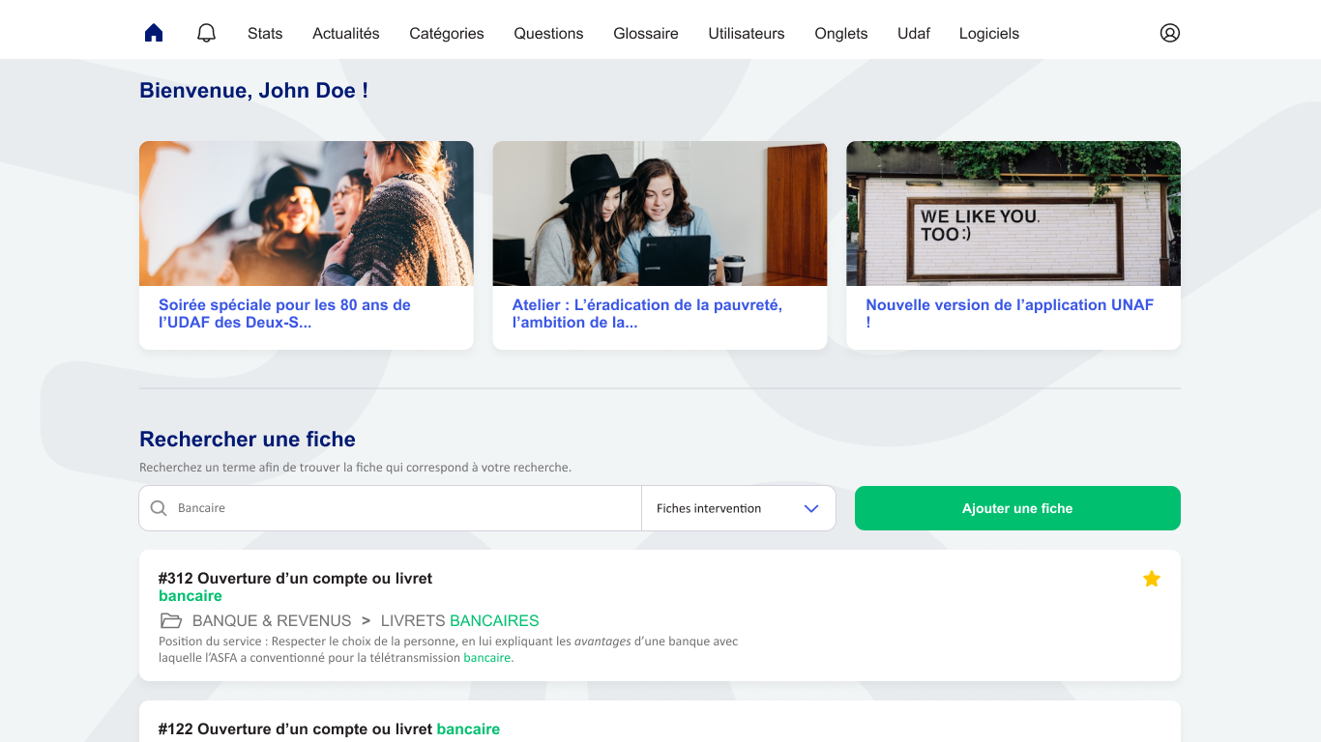Switch to the Glossaire page

click(x=645, y=33)
